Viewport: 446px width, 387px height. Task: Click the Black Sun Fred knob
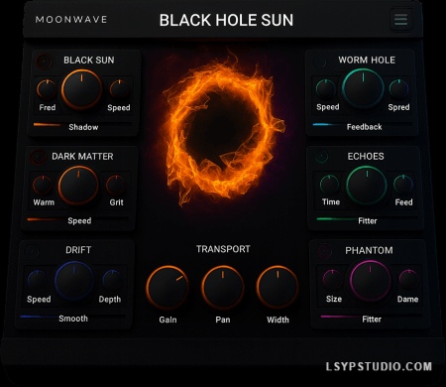(x=47, y=89)
